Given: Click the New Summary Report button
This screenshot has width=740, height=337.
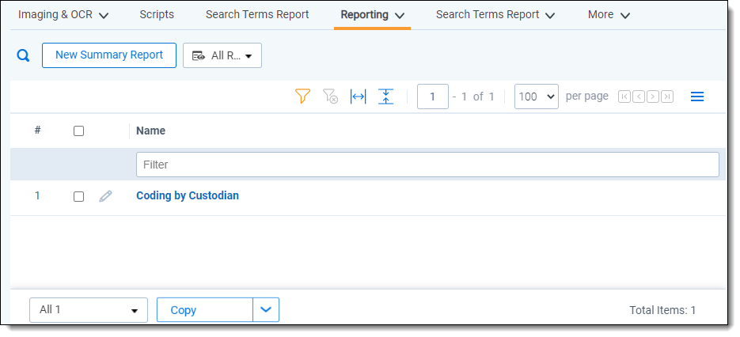Looking at the screenshot, I should pyautogui.click(x=109, y=55).
